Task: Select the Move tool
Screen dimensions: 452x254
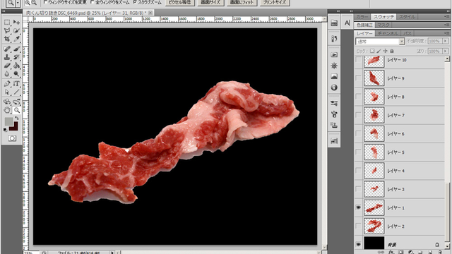Action: click(16, 22)
